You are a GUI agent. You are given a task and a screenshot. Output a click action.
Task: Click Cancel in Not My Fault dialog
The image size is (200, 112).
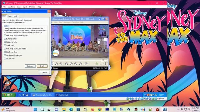pyautogui.click(x=44, y=72)
